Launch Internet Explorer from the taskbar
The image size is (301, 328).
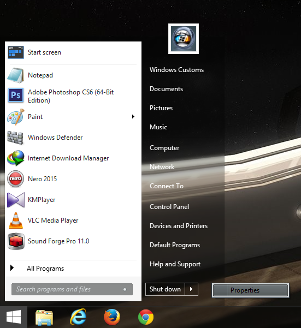tap(78, 317)
